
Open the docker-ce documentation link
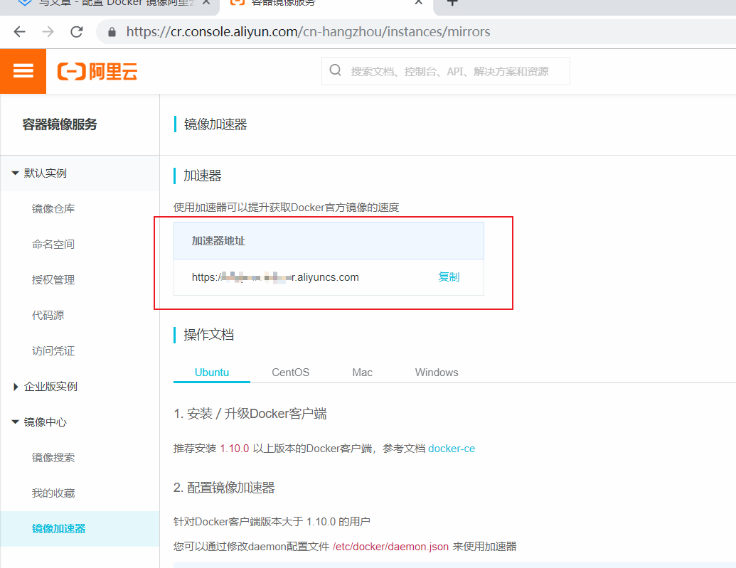click(452, 449)
